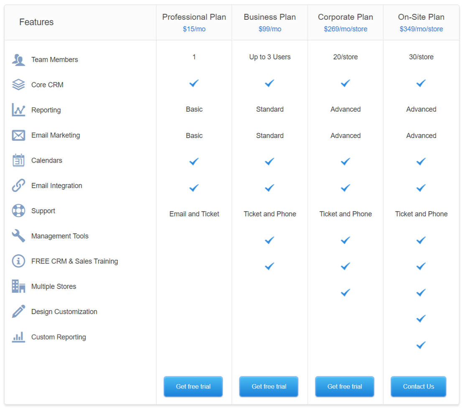Select the Corporate Plan column header

[346, 17]
